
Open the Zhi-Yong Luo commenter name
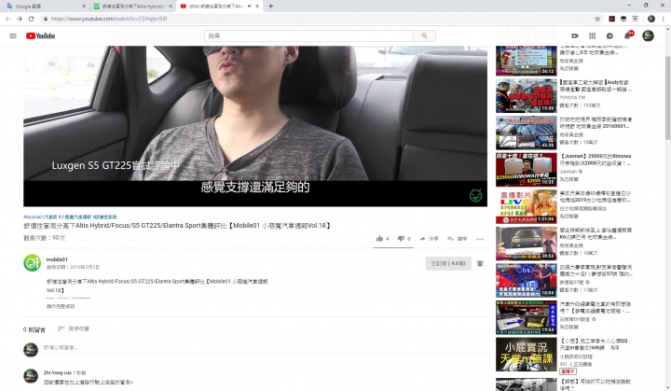click(x=58, y=372)
